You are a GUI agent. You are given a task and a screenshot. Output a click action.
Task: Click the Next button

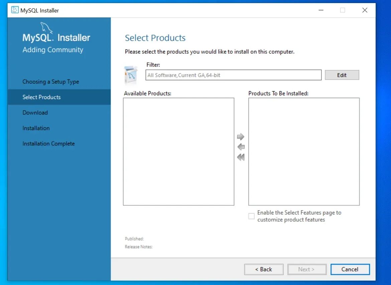point(307,269)
